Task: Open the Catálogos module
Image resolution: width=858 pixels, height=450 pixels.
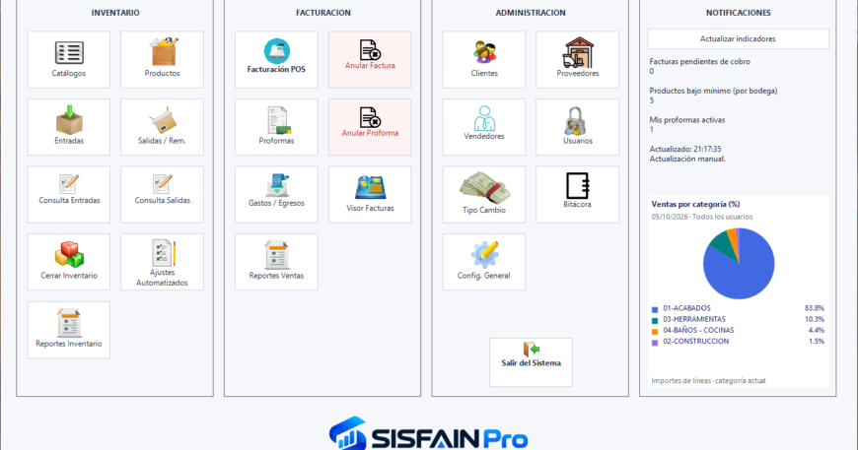Action: [x=68, y=59]
